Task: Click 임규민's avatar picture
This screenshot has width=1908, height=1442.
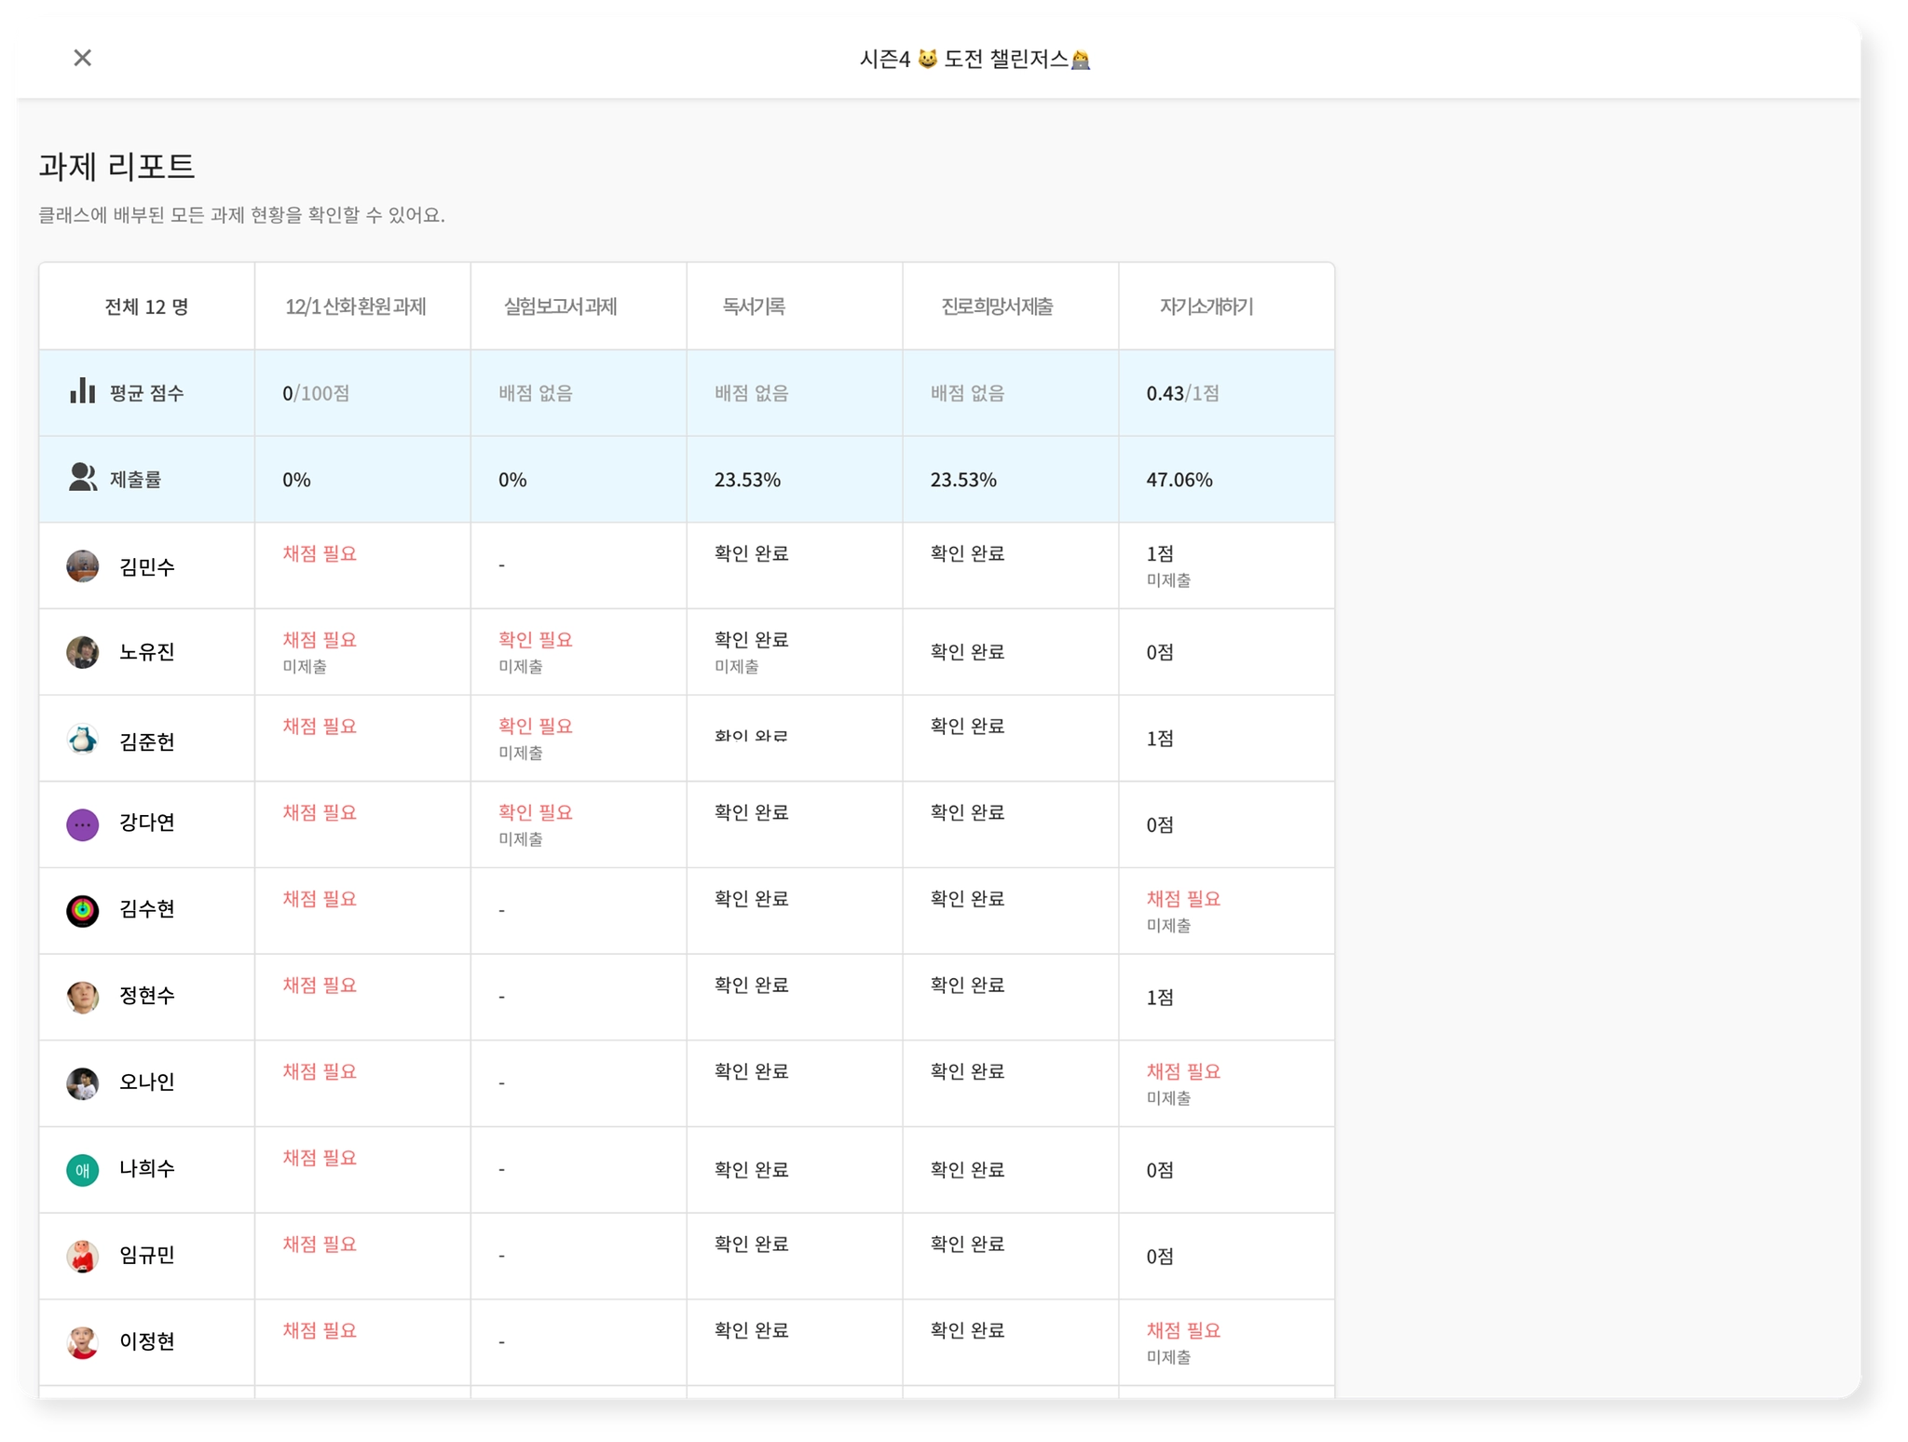Action: pos(82,1256)
